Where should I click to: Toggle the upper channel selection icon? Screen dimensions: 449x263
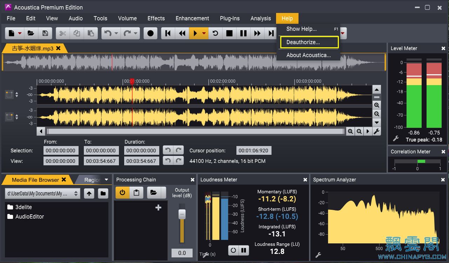[9, 95]
